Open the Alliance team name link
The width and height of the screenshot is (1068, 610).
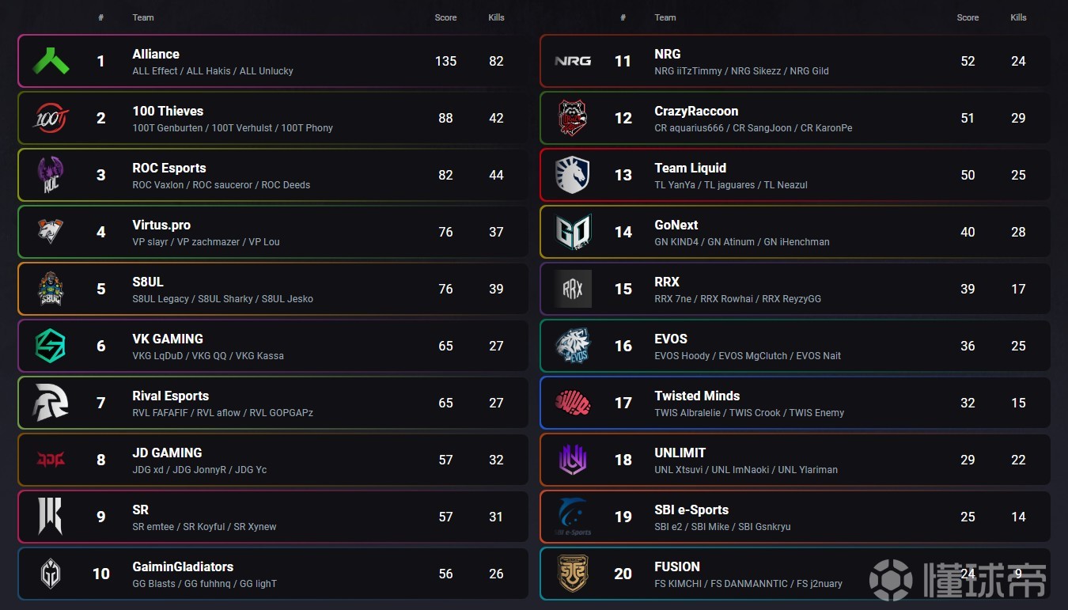pos(156,54)
